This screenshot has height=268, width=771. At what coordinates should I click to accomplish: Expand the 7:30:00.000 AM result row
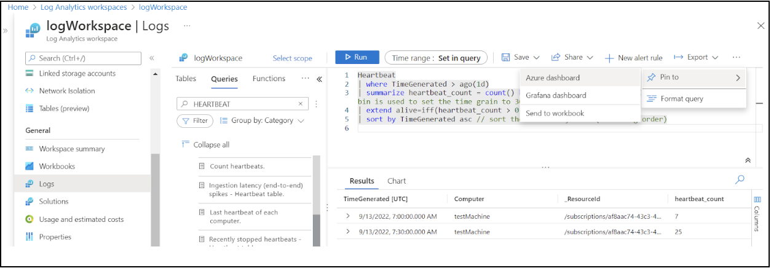coord(348,232)
